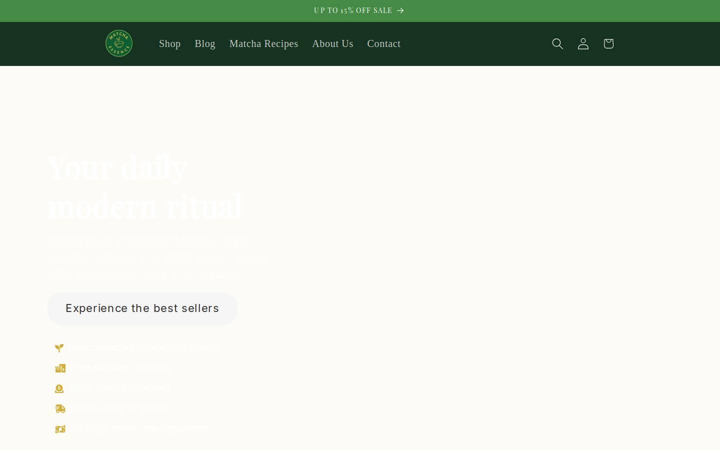Open the Contact page
This screenshot has height=450, width=720.
pyautogui.click(x=384, y=44)
